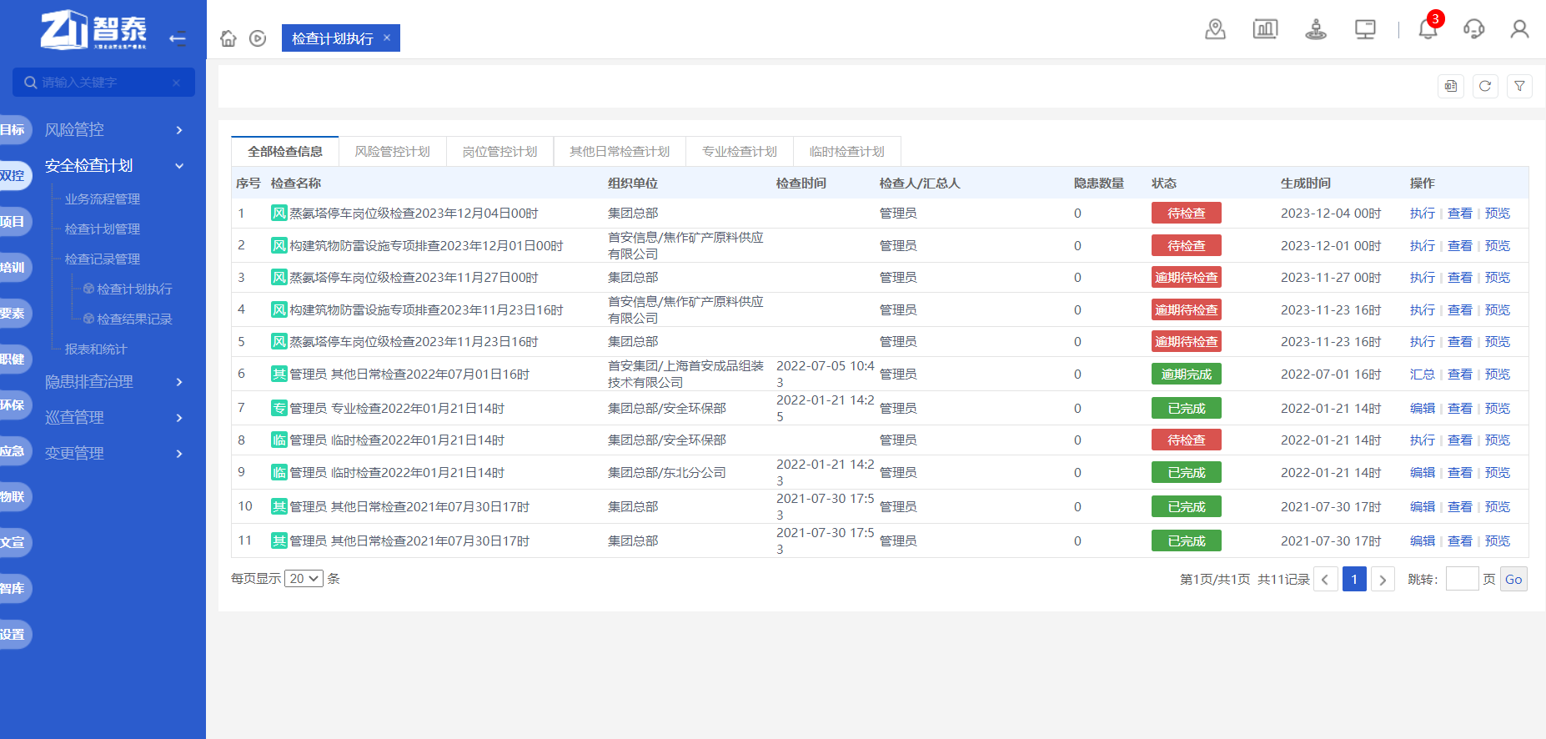Image resolution: width=1546 pixels, height=739 pixels.
Task: Focus the sidebar keyword search field
Action: click(x=103, y=83)
